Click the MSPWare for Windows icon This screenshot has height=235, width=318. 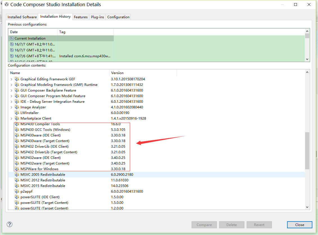click(17, 169)
